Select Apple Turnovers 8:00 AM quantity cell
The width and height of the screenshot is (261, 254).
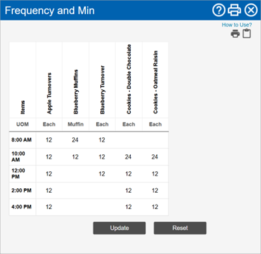point(49,140)
